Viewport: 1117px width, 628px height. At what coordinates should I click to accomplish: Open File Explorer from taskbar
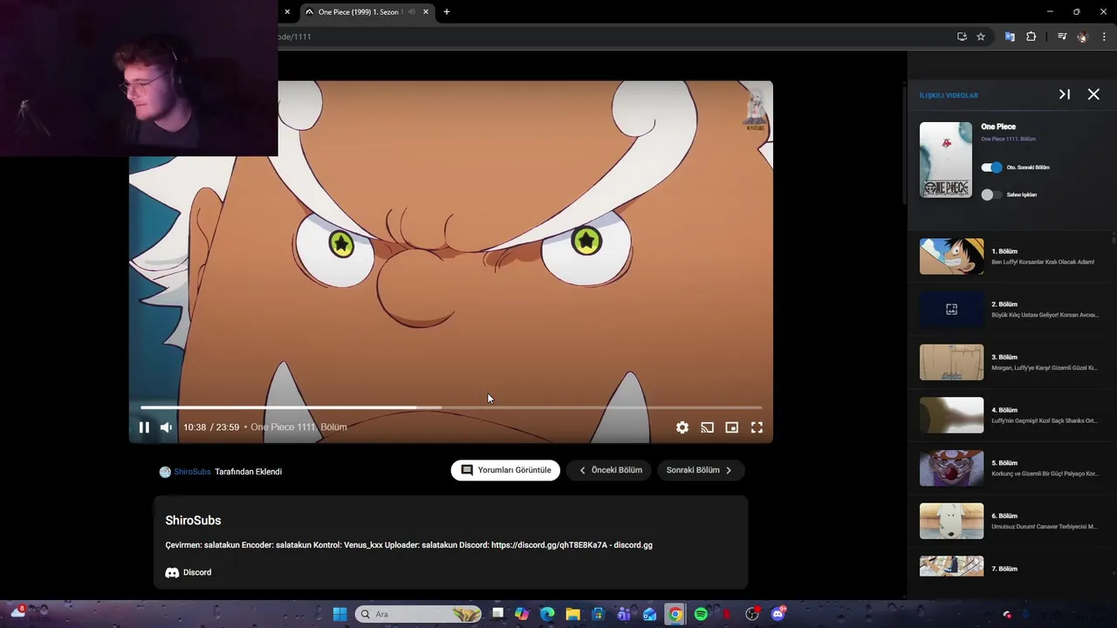point(572,614)
